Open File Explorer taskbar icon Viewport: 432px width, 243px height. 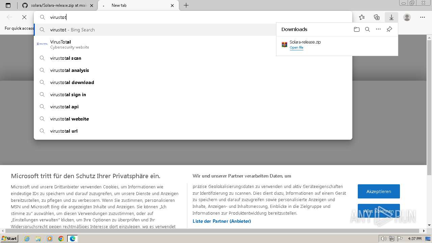38,239
